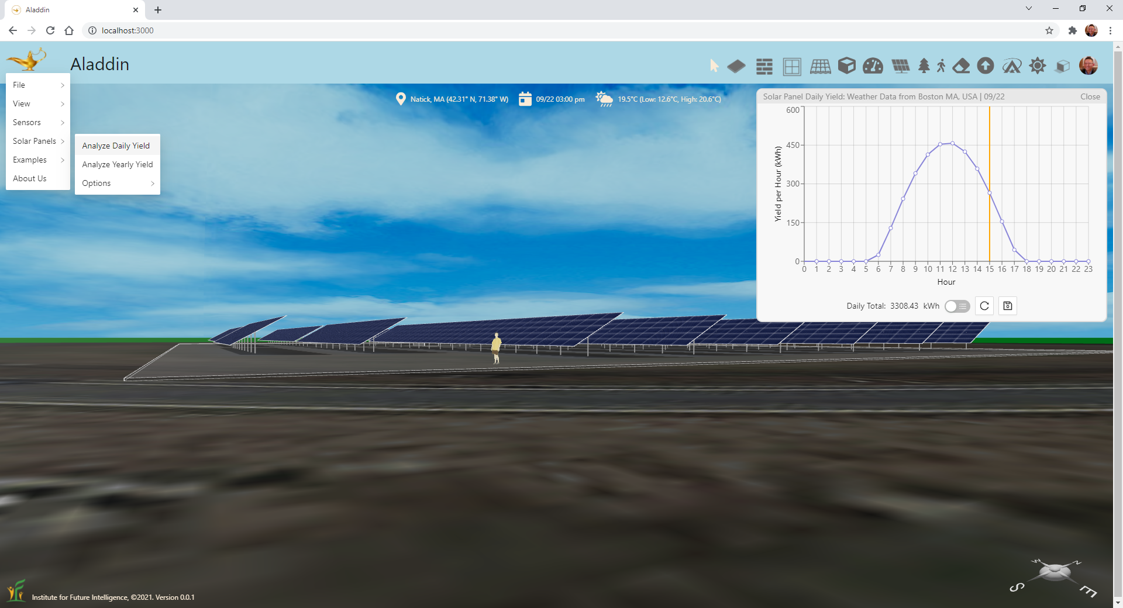Viewport: 1123px width, 608px height.
Task: Choose Analyze Yearly Yield
Action: click(x=117, y=165)
